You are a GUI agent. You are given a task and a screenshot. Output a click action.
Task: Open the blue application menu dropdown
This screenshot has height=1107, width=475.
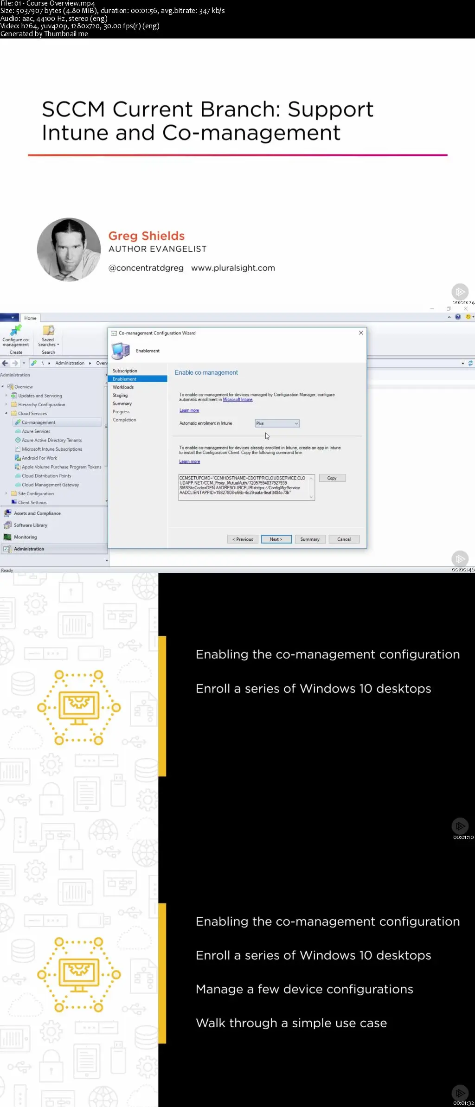(x=9, y=318)
